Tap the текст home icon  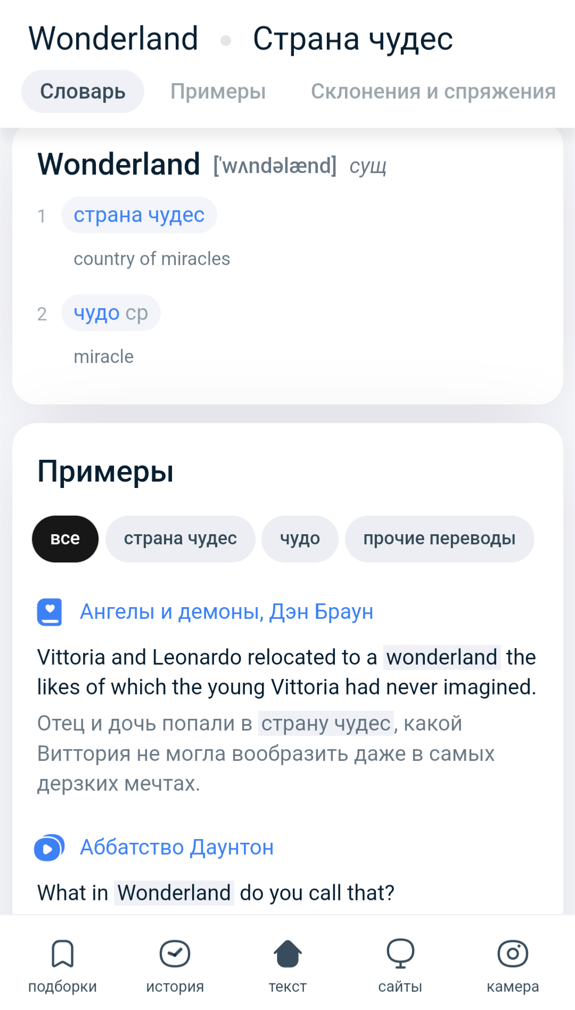(287, 954)
